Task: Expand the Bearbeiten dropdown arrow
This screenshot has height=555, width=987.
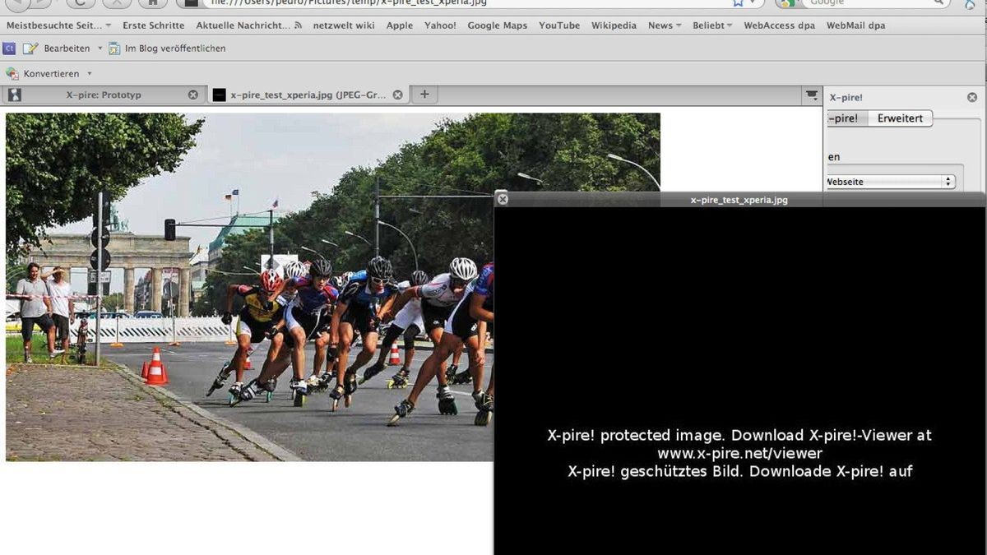Action: tap(100, 49)
